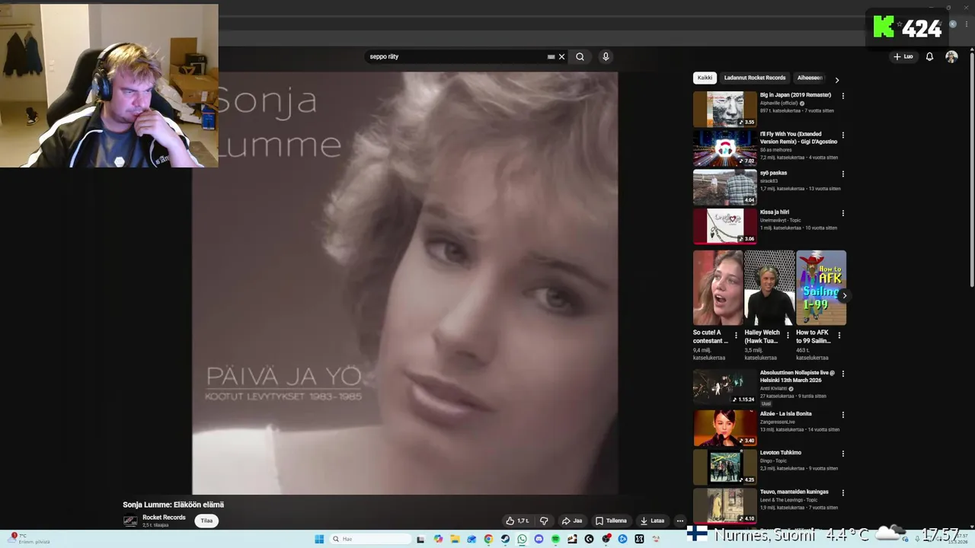Open the Big in Japan video thumbnail
Viewport: 975px width, 548px height.
(x=725, y=109)
